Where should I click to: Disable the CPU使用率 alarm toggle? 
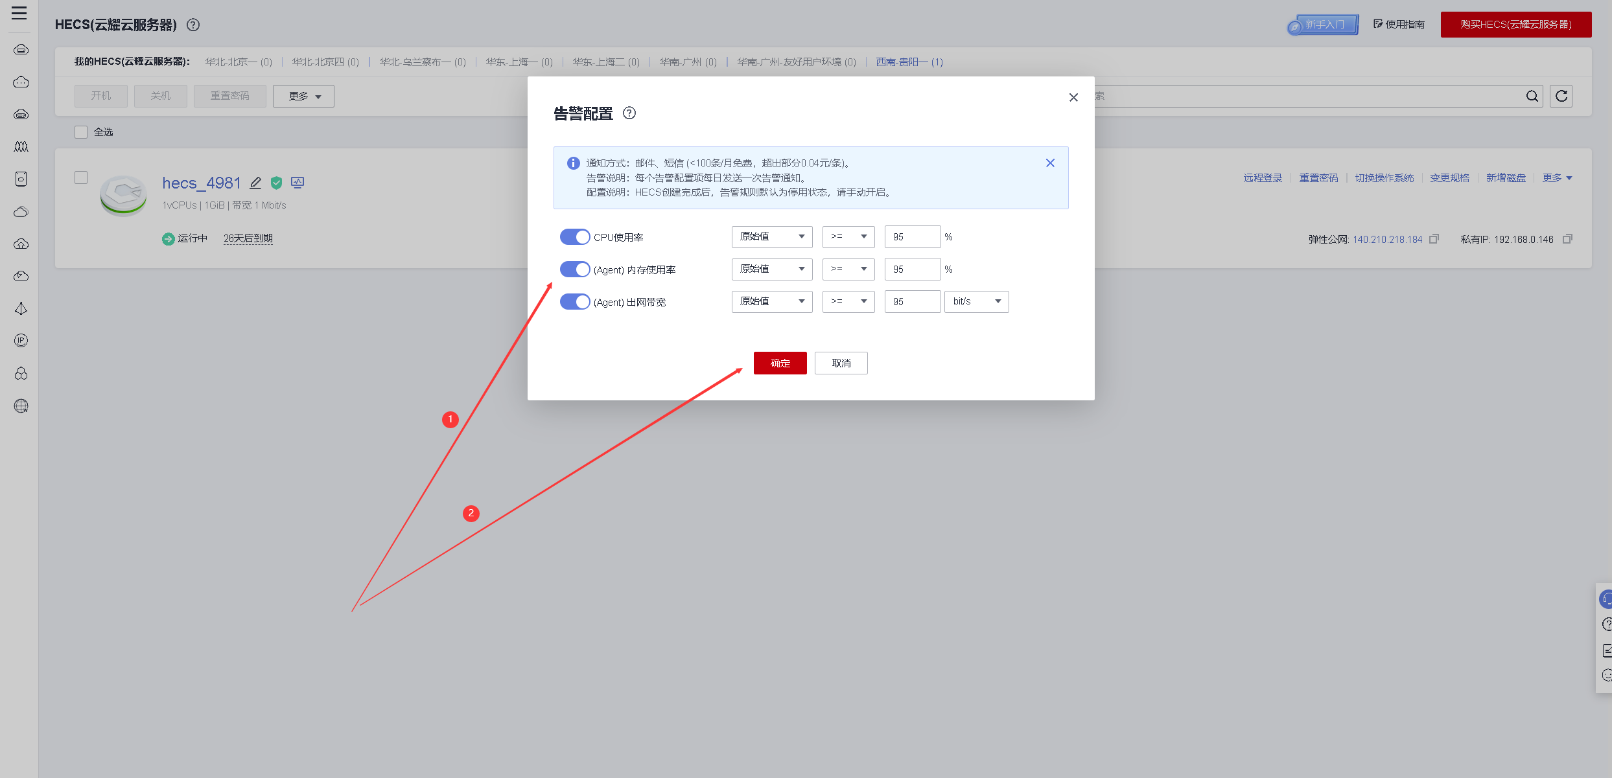tap(575, 237)
